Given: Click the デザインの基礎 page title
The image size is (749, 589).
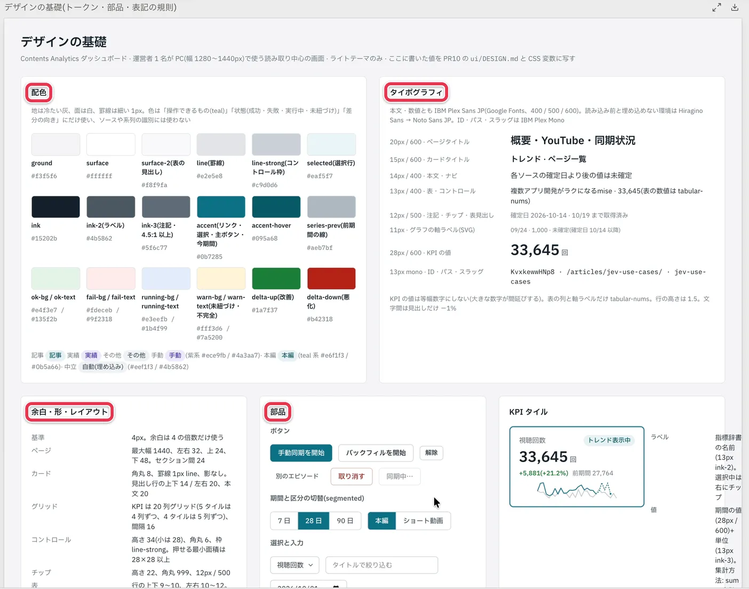Looking at the screenshot, I should click(x=63, y=42).
